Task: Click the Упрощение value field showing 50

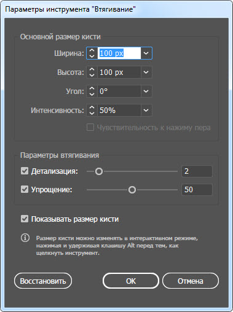Action: (x=197, y=190)
